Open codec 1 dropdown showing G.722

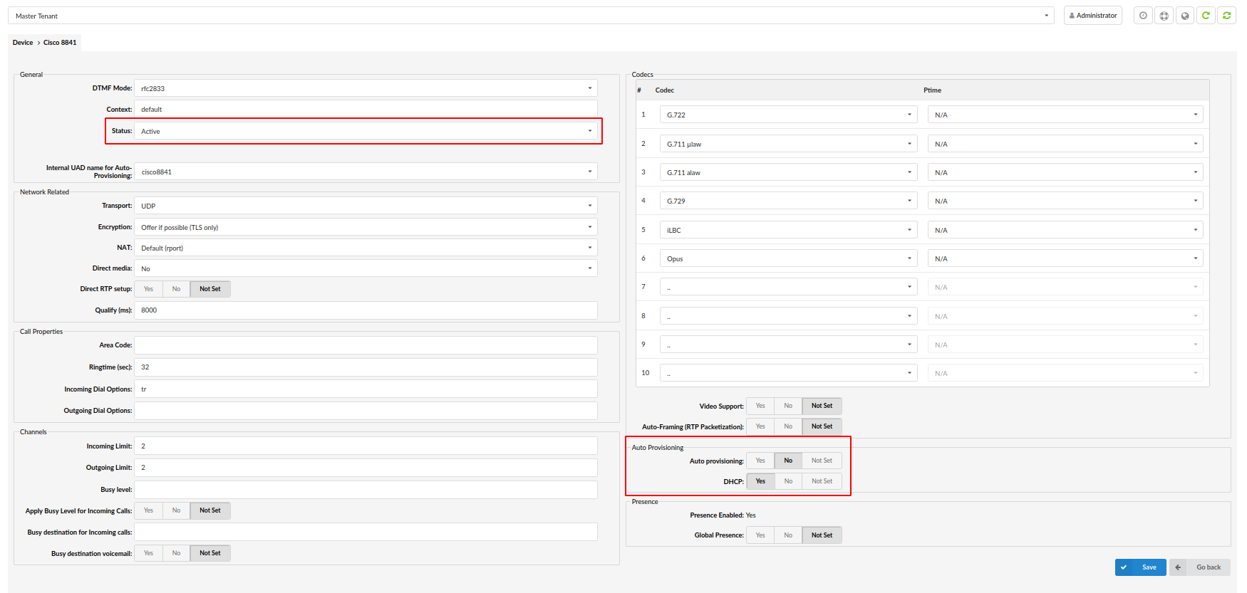pos(788,115)
